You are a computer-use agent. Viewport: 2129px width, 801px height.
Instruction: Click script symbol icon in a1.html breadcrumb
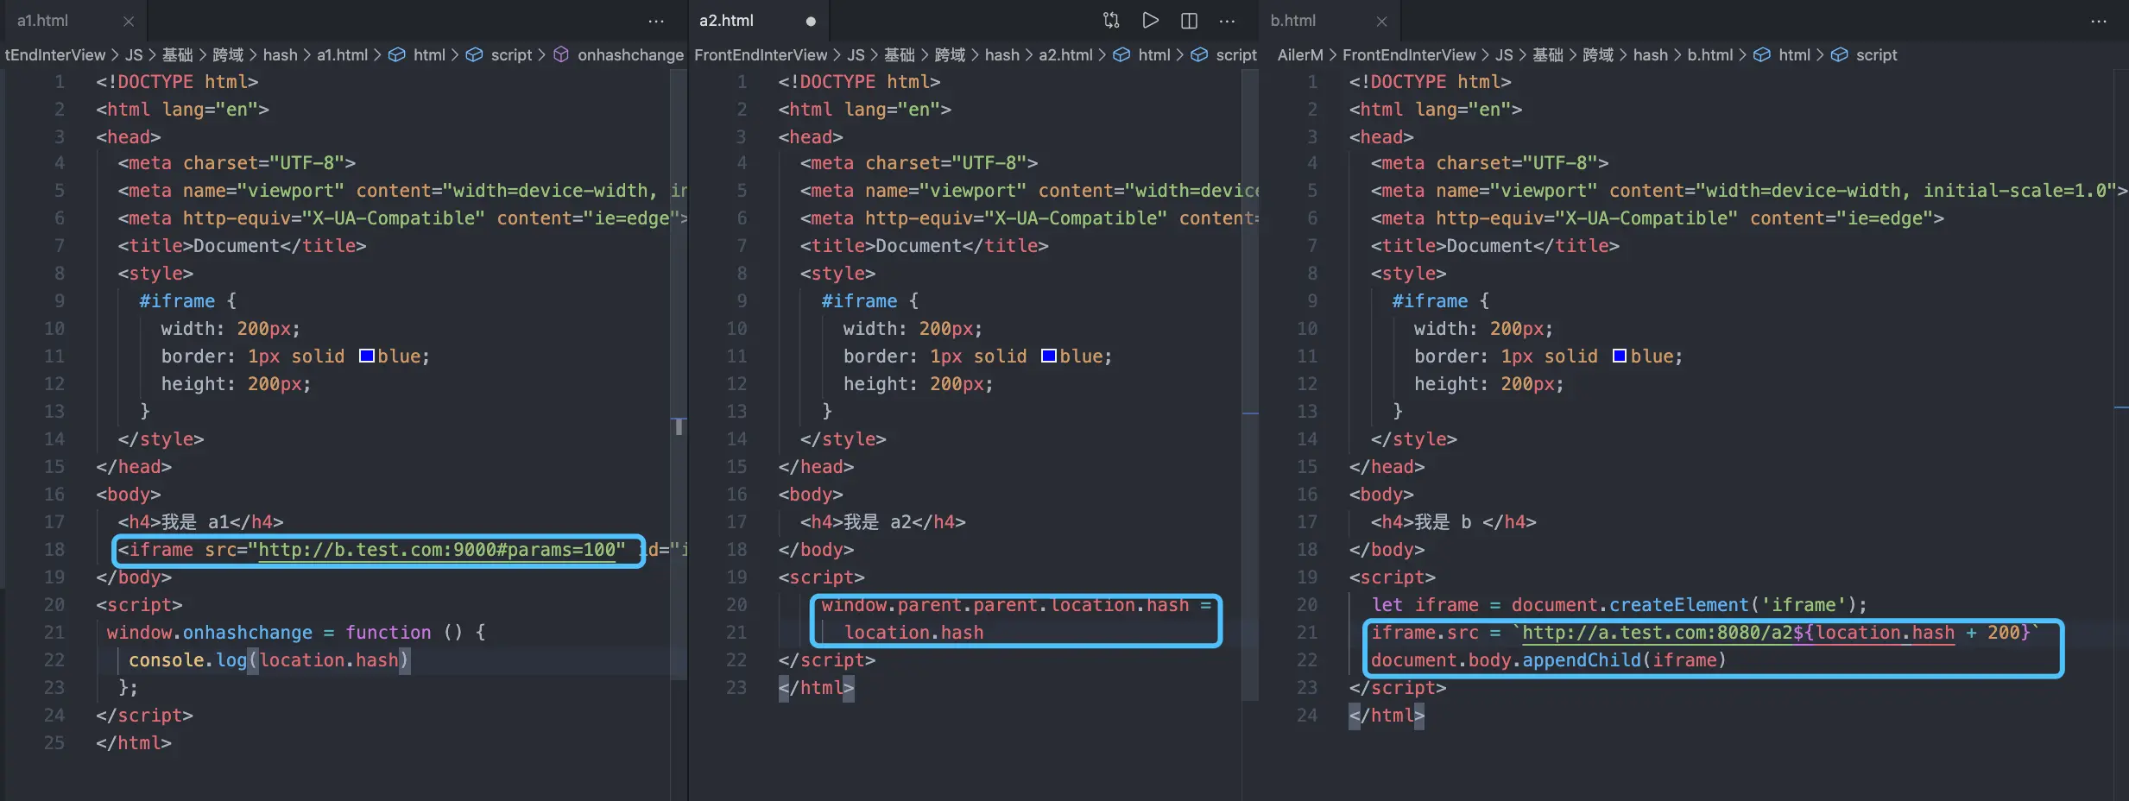[x=474, y=54]
